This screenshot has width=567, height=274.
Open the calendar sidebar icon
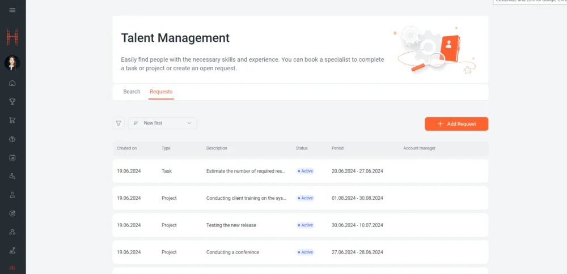click(12, 157)
